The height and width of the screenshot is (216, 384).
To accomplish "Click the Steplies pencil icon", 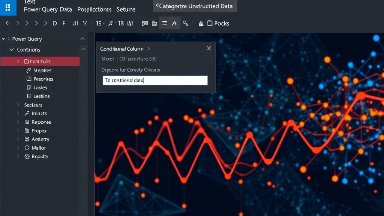I will click(28, 70).
